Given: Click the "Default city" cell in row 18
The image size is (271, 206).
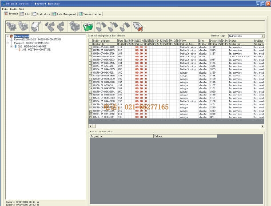Looking at the screenshot, I should [188, 101].
